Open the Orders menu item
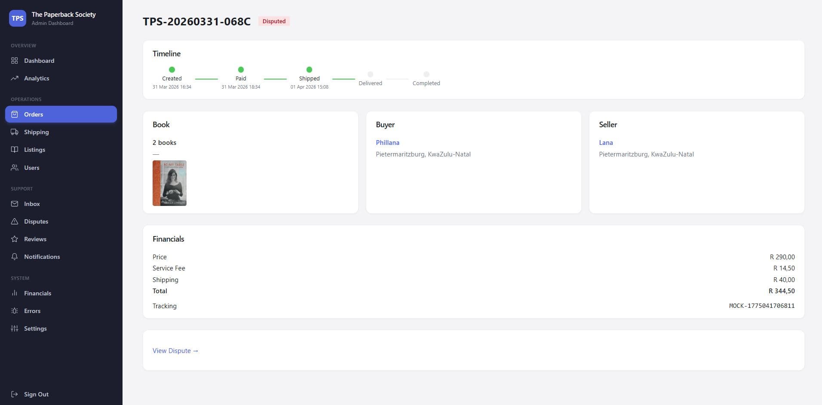The width and height of the screenshot is (822, 405). (61, 114)
